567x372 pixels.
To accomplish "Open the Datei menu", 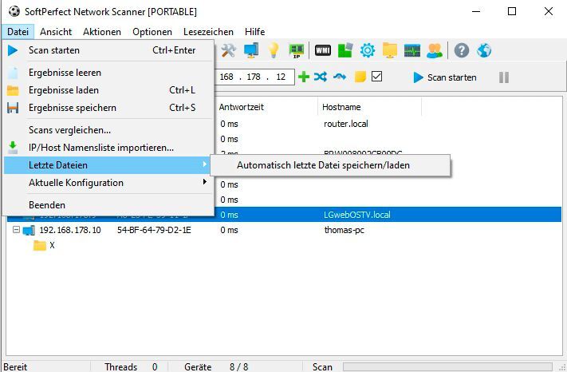I will tap(18, 32).
